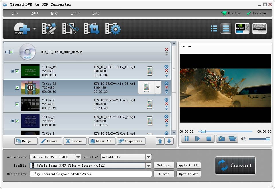Remove Title_6 with its red X
The width and height of the screenshot is (275, 189).
tap(166, 121)
